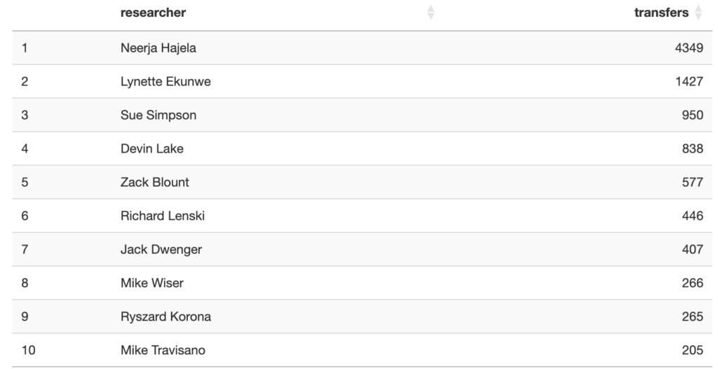Click the transfers column header label
The width and height of the screenshot is (718, 369).
pos(661,13)
